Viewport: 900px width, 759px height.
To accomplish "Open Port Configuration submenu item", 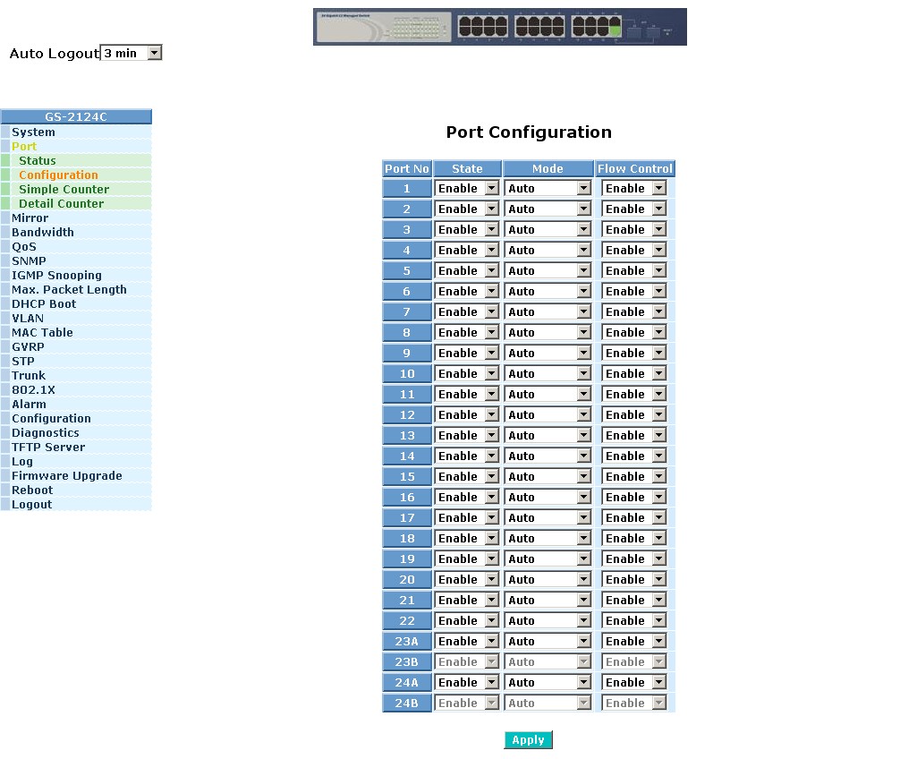I will click(x=58, y=175).
